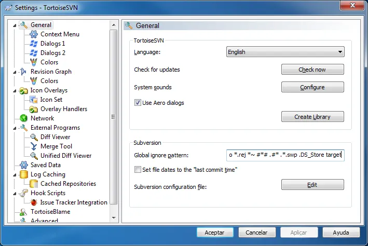
Task: Select Merge Tool in the tree
Action: coord(56,146)
